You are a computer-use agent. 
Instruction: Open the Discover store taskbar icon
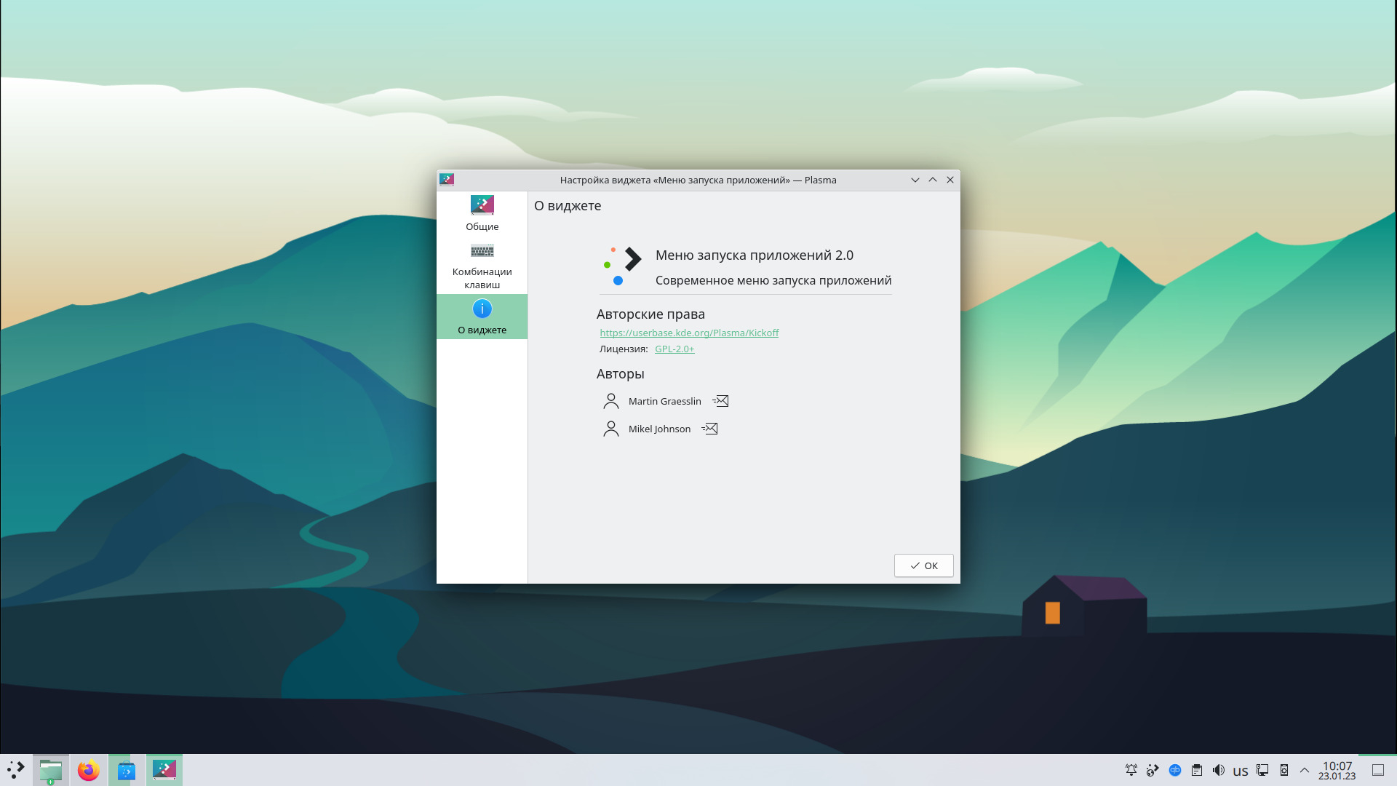(127, 770)
